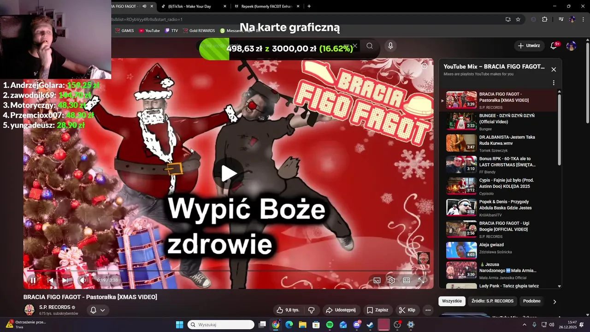Image resolution: width=590 pixels, height=332 pixels.
Task: Close the YouTube Mix playlist panel
Action: tap(554, 69)
